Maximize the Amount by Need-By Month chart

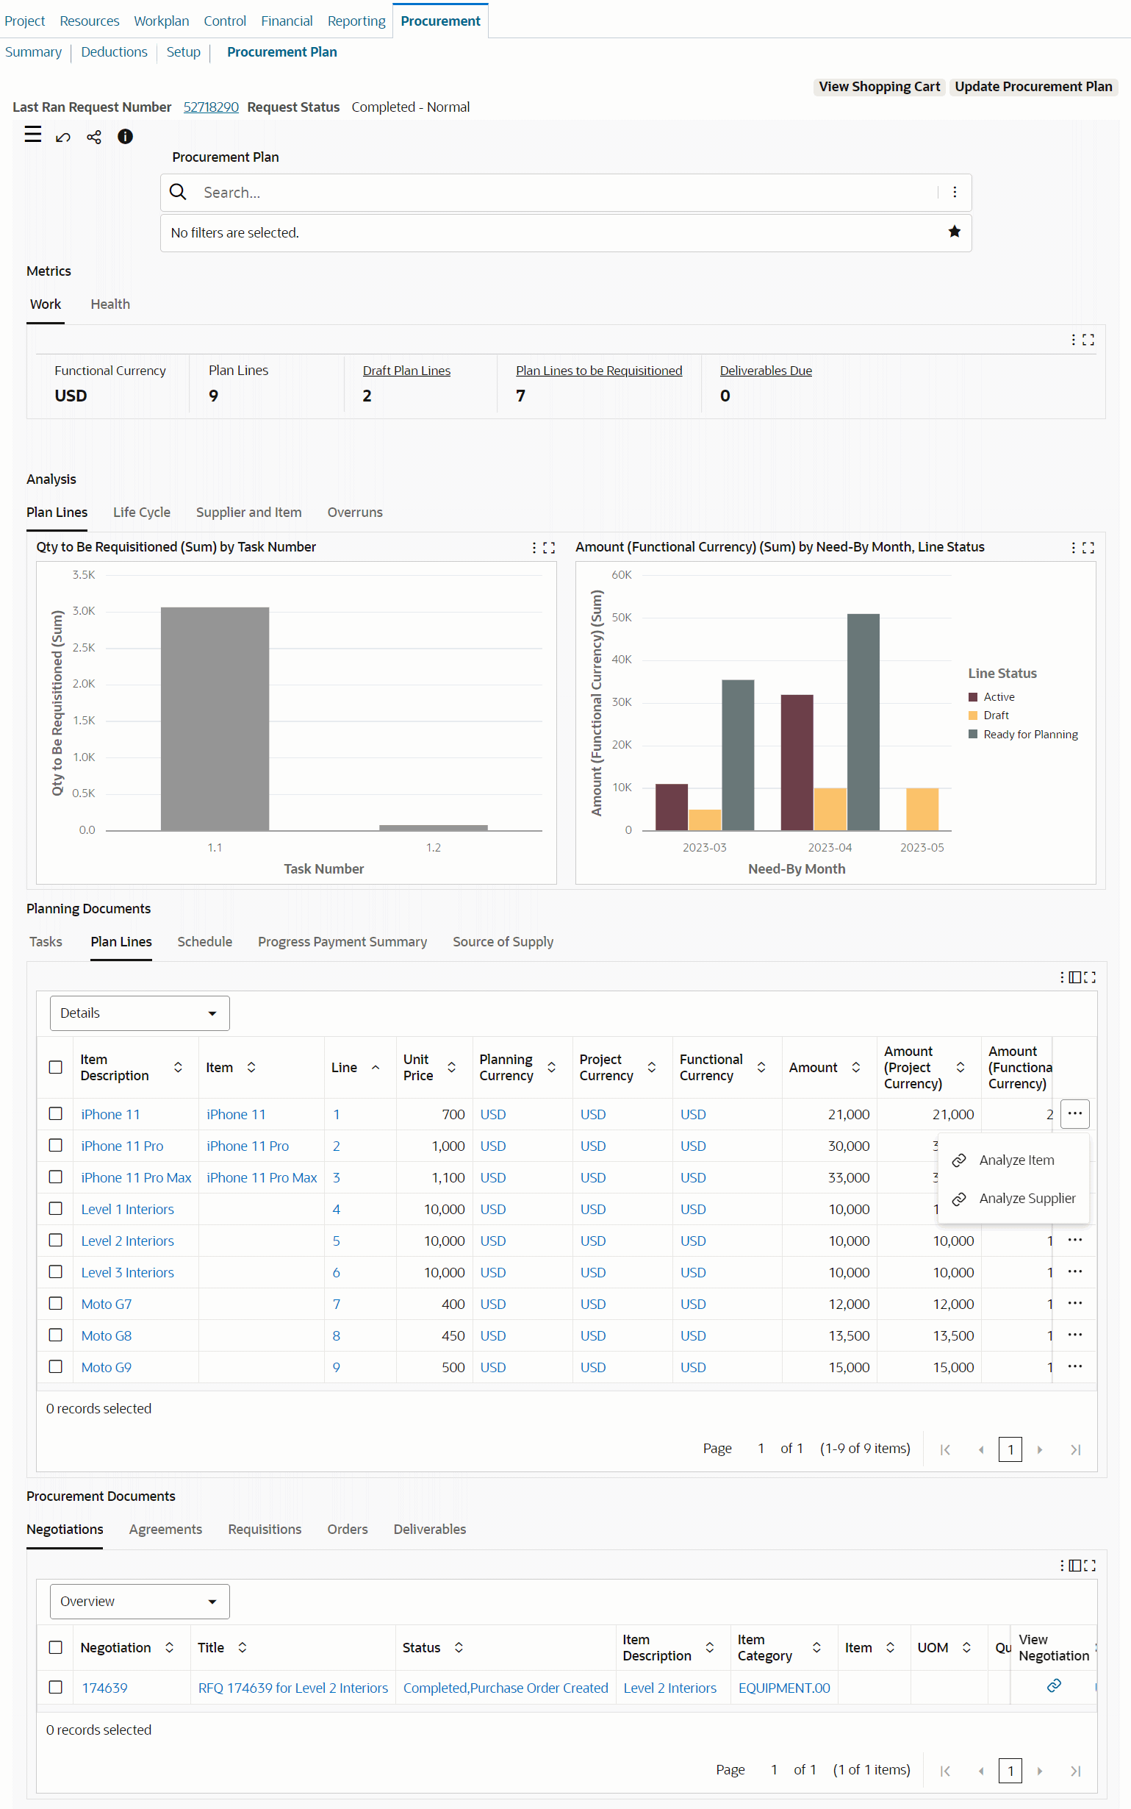[1088, 548]
